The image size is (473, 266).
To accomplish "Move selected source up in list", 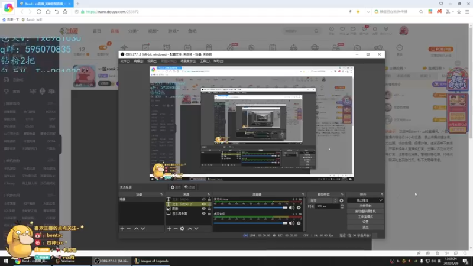I will [190, 229].
